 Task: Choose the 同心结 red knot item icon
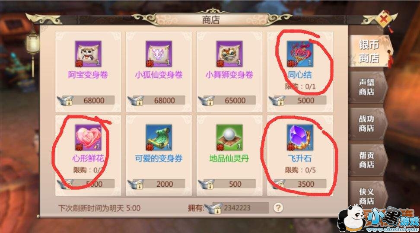pyautogui.click(x=300, y=54)
